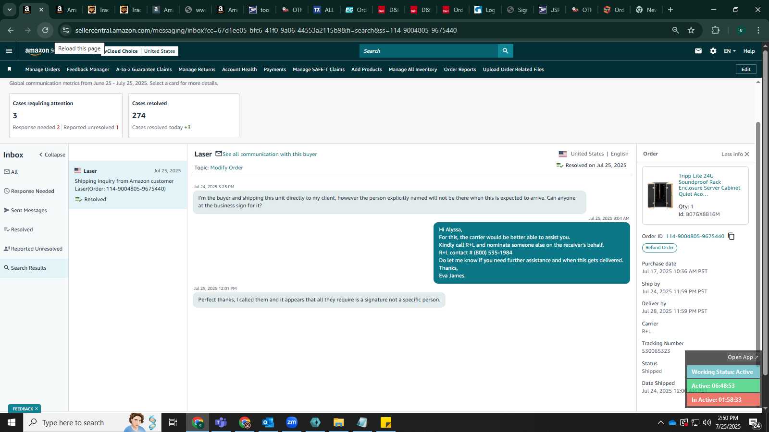The image size is (769, 432).
Task: Open the tab search dropdown arrow
Action: pyautogui.click(x=9, y=10)
